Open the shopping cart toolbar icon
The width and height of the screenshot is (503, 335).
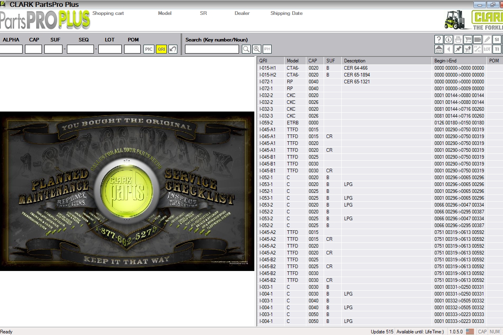[x=468, y=39]
